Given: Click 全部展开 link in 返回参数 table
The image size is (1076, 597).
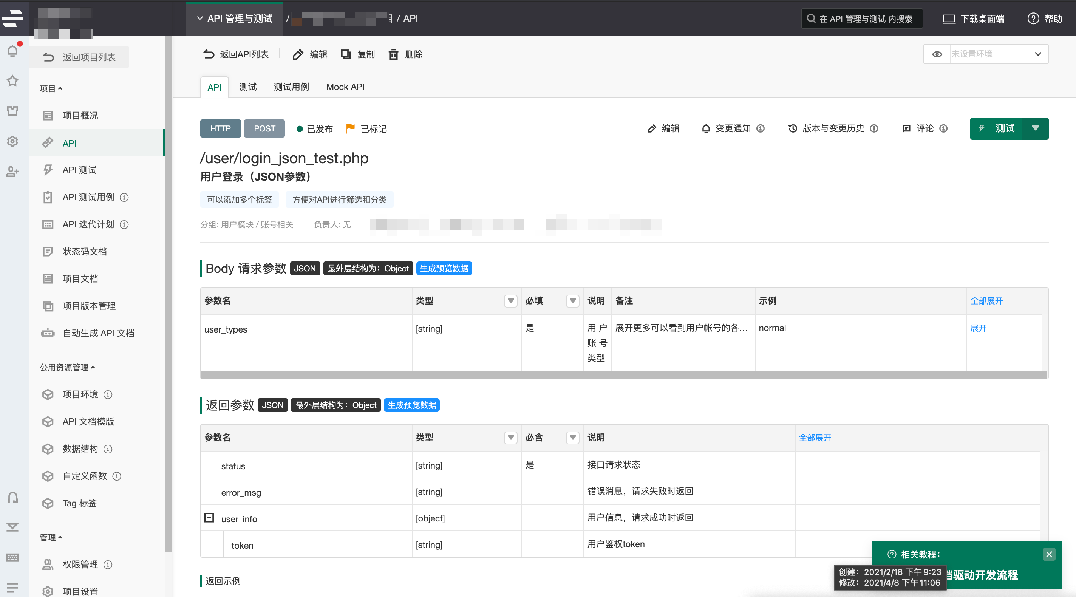Looking at the screenshot, I should tap(815, 438).
